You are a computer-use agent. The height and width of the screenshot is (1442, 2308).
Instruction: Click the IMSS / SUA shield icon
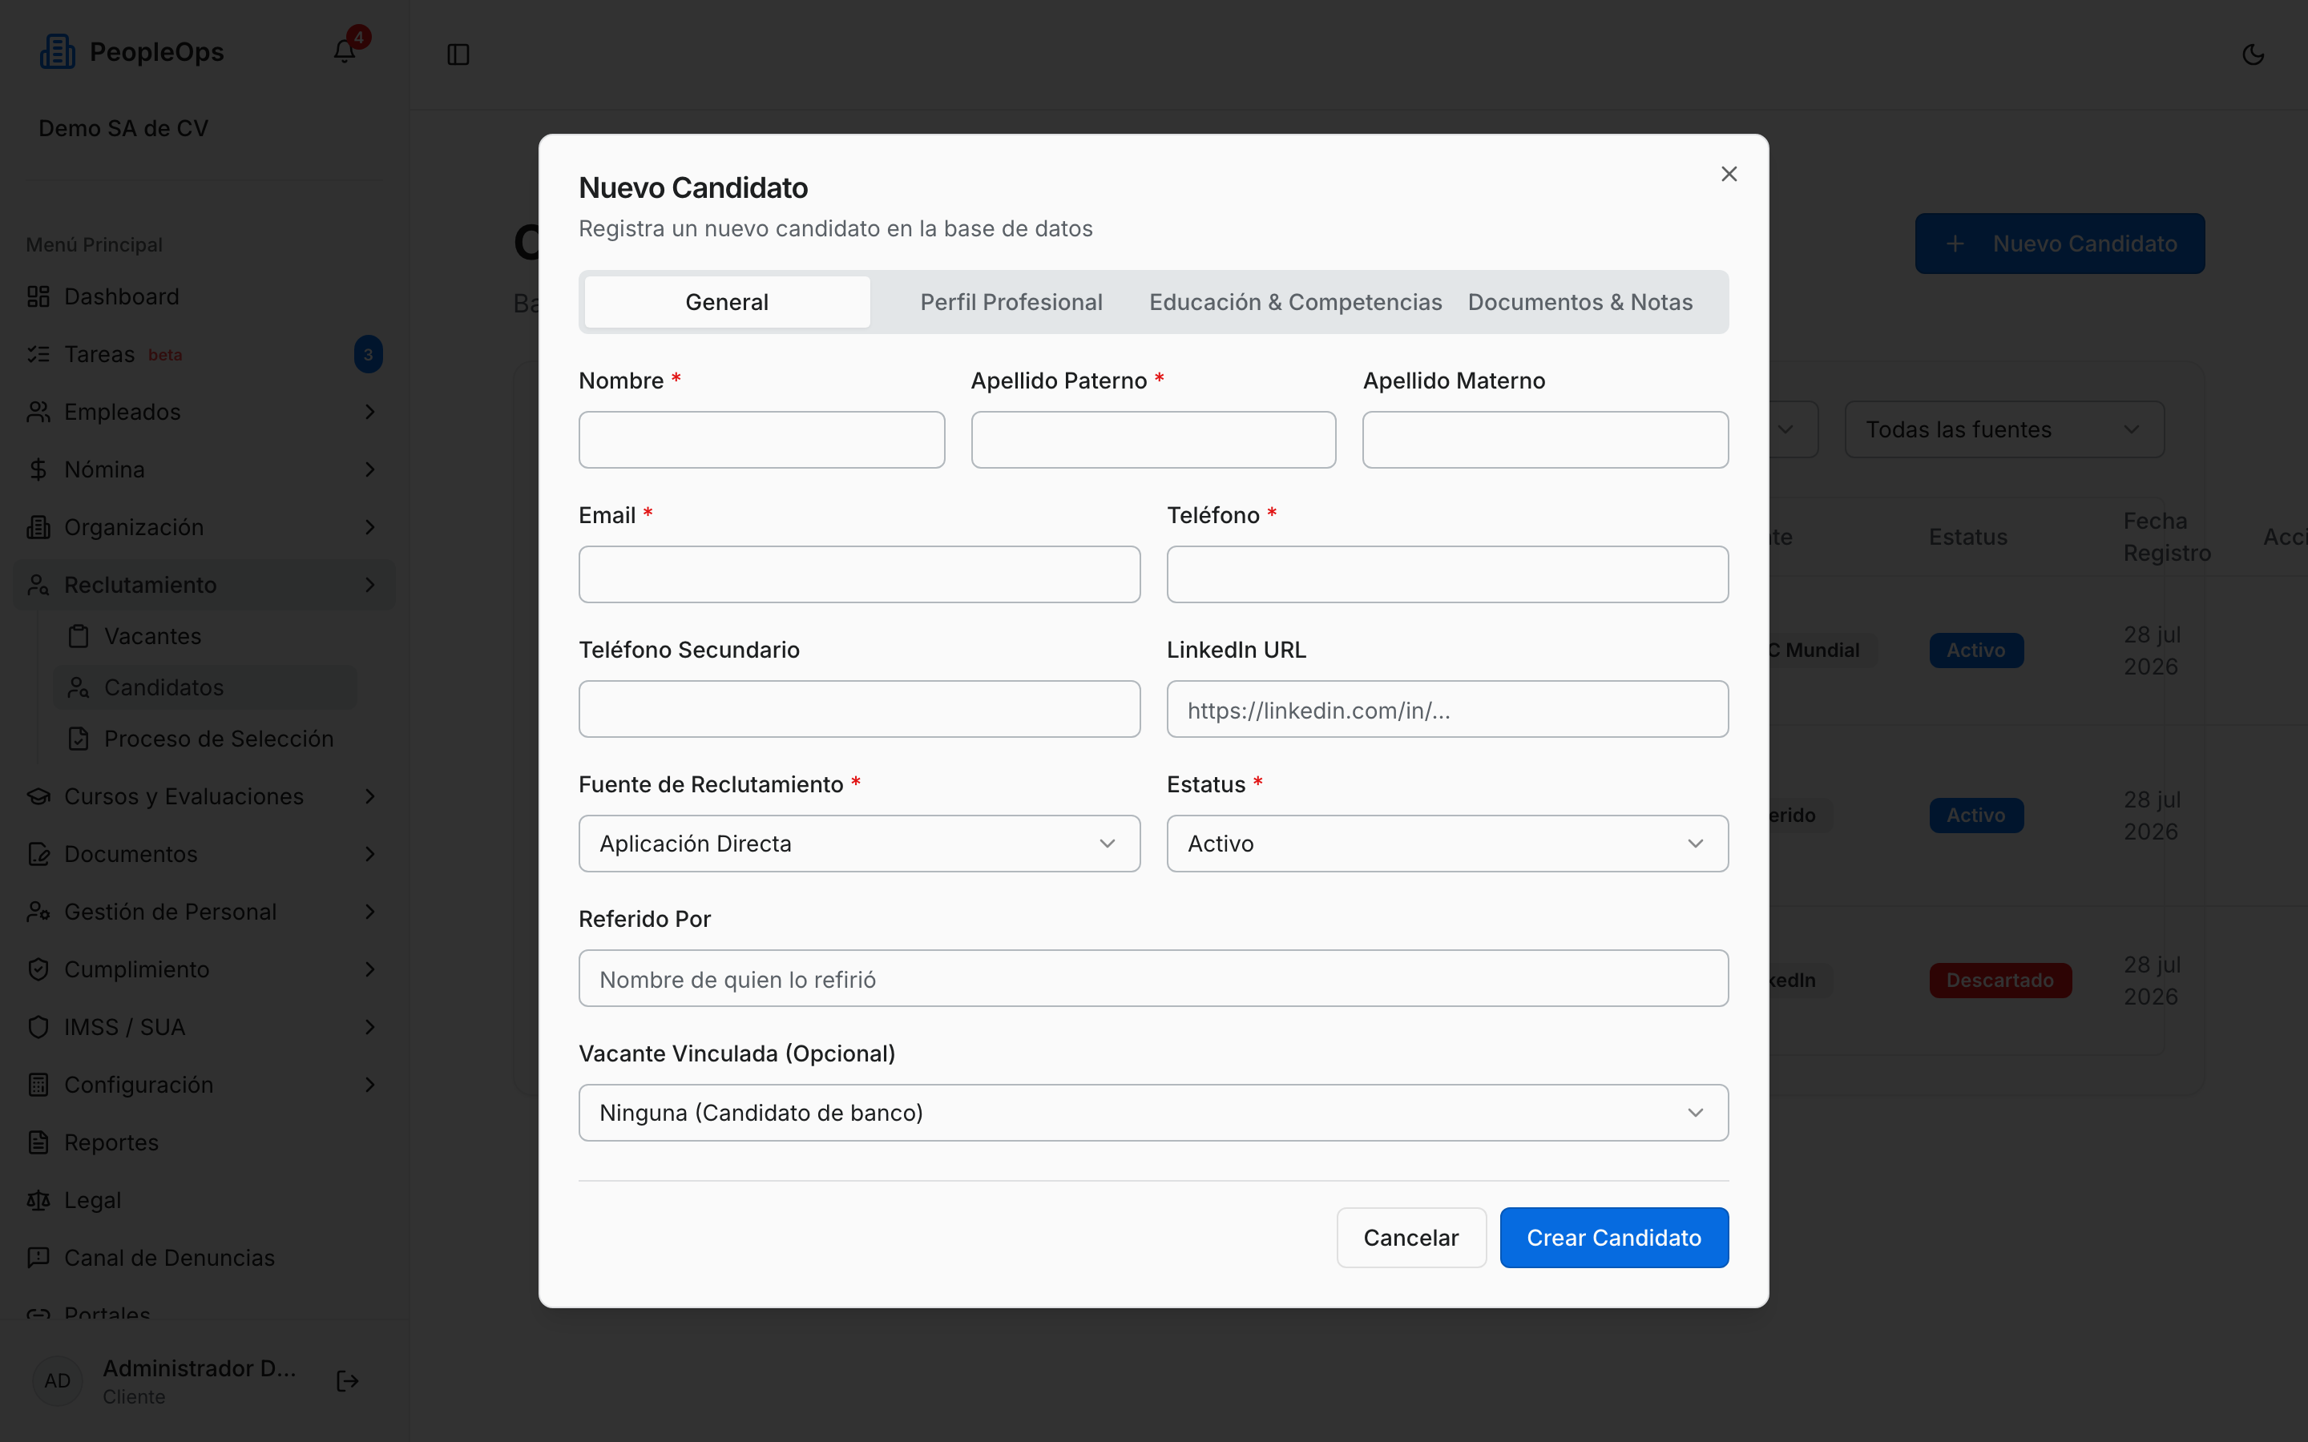point(38,1027)
